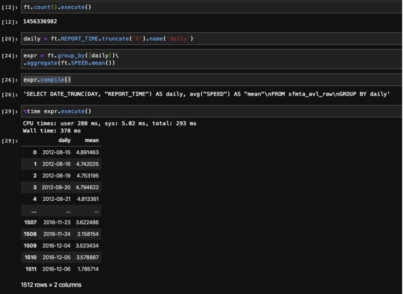Click date cell 2016-11-23

click(x=57, y=222)
